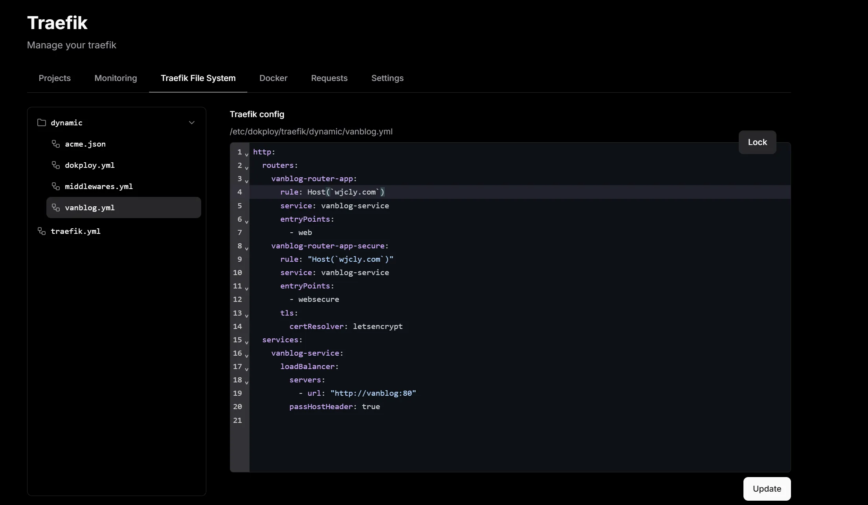The height and width of the screenshot is (505, 868).
Task: Go to the Docker tab
Action: [x=273, y=78]
